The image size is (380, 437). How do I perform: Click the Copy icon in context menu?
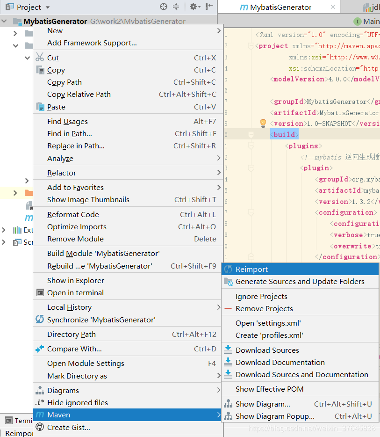[40, 70]
